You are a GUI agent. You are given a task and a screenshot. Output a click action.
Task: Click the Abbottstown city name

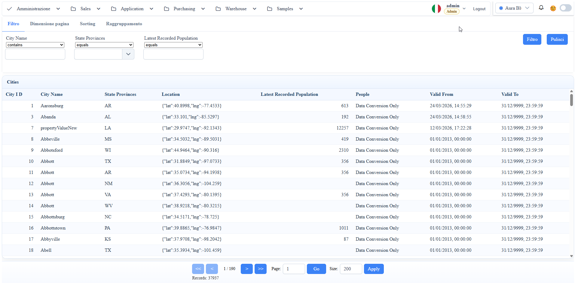(53, 228)
